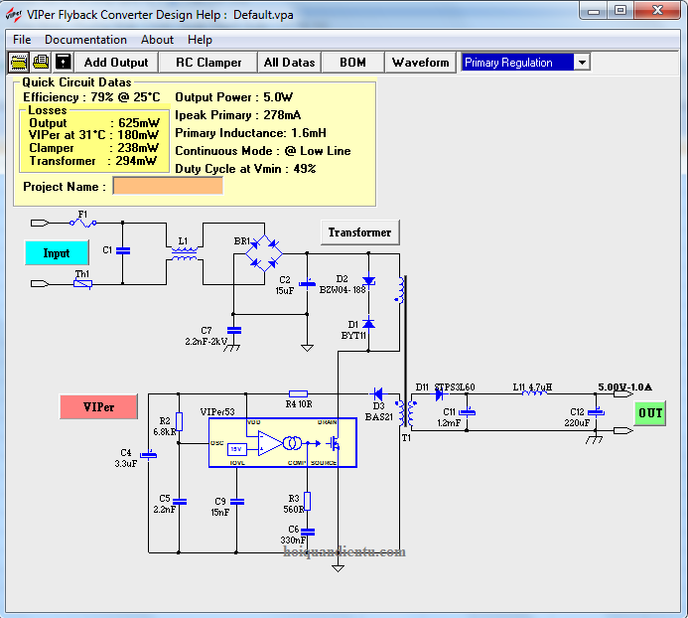
Task: Click the C1 input capacitor symbol
Action: 123,250
